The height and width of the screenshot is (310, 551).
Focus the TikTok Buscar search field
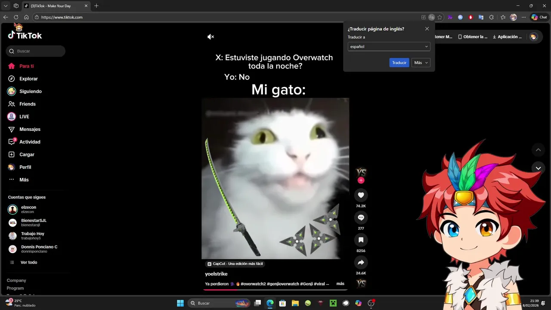[36, 51]
